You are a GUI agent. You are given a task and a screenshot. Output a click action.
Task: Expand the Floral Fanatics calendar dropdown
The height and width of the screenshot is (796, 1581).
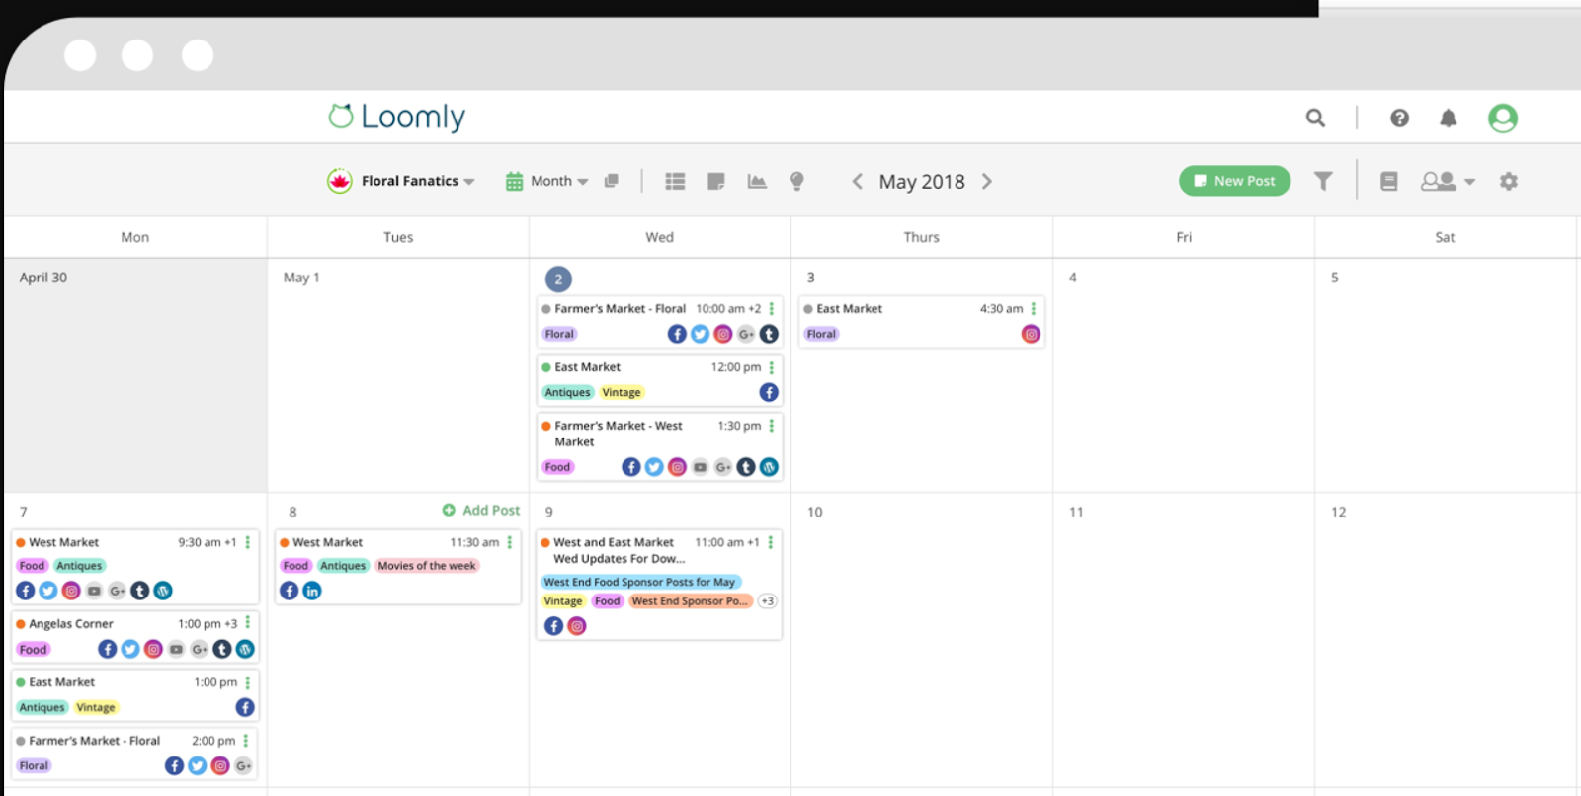(401, 181)
